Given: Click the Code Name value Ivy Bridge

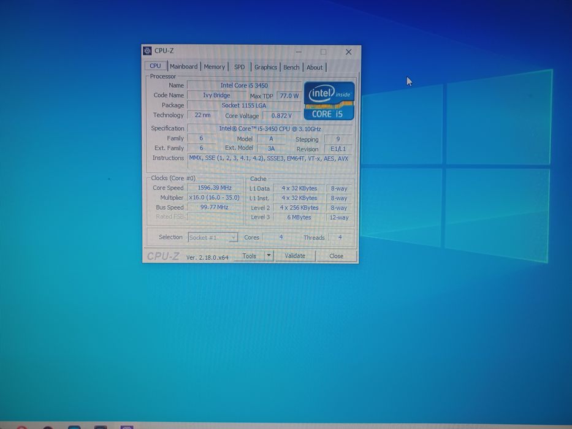Looking at the screenshot, I should 216,95.
